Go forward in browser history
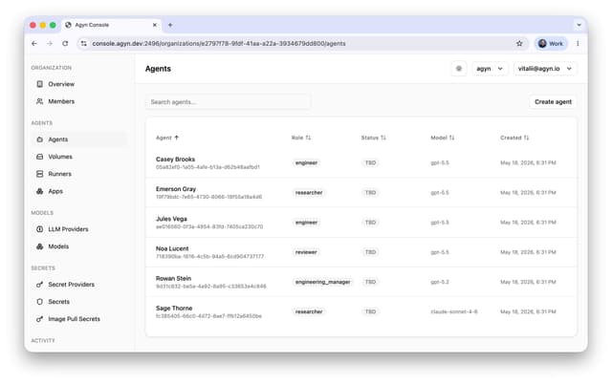 tap(50, 44)
